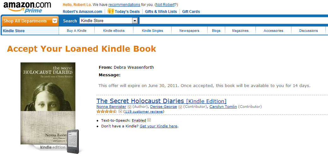The height and width of the screenshot is (163, 328).
Task: Click the Today's Deals gift box icon
Action: click(111, 11)
